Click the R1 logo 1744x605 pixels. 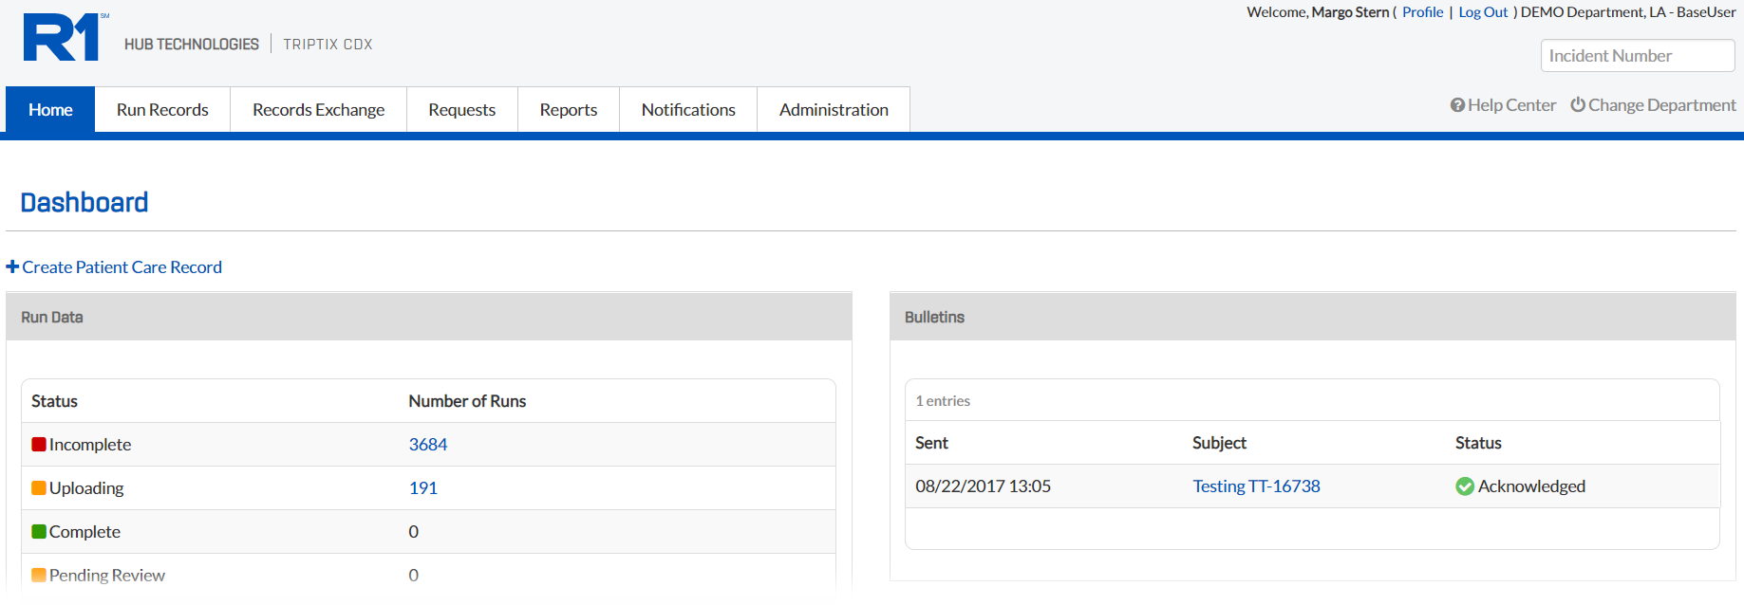point(63,38)
